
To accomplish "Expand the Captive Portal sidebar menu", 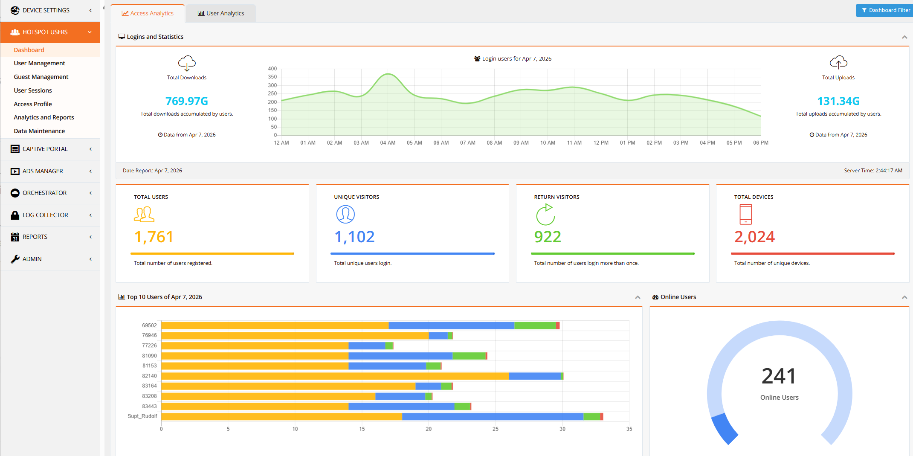I will (50, 149).
